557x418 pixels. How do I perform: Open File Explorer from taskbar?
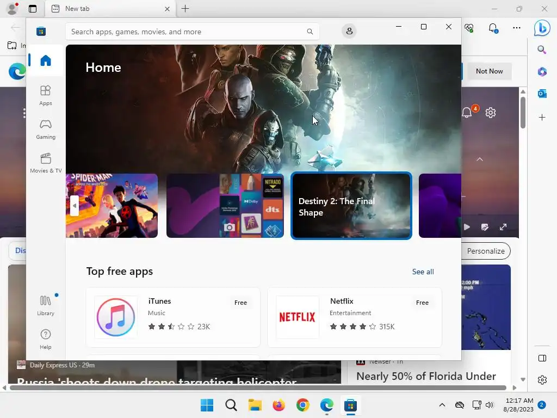[255, 405]
